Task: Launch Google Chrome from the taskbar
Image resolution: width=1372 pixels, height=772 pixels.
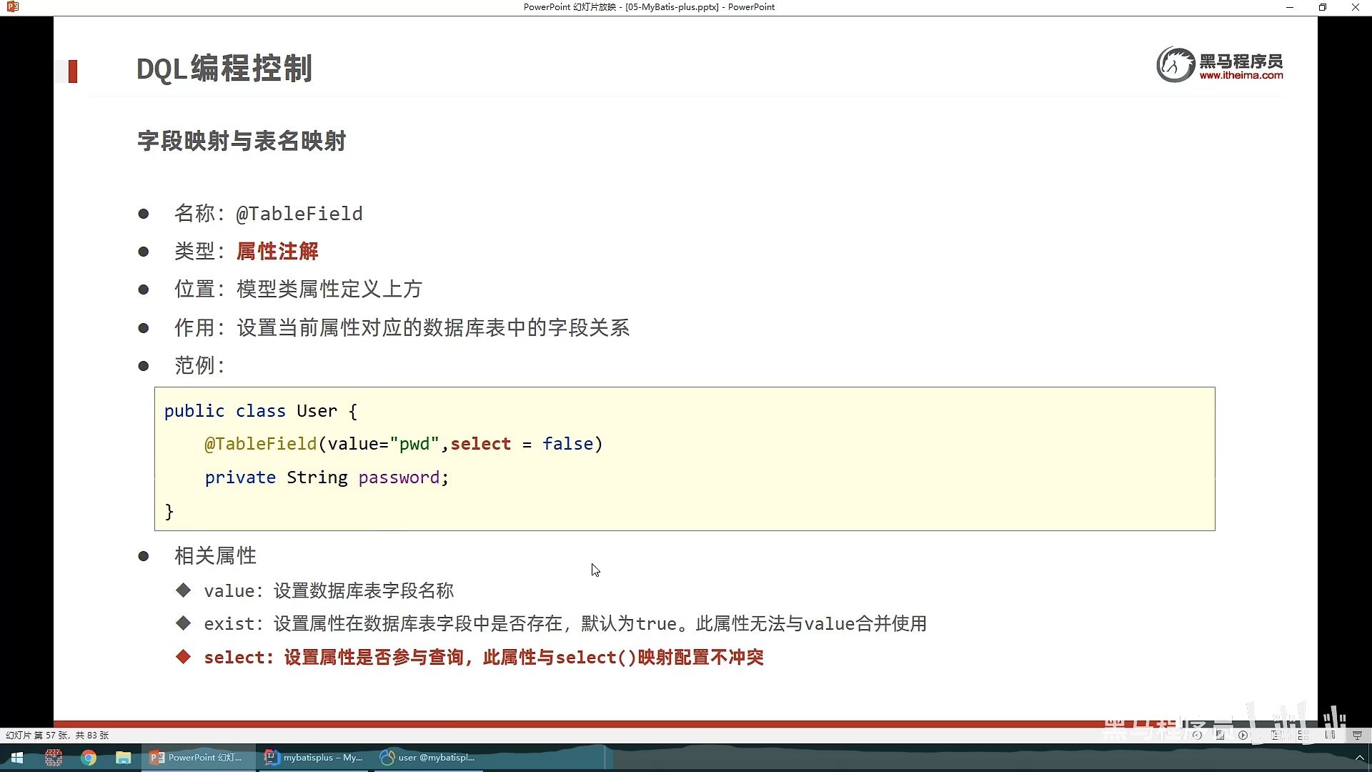Action: coord(89,758)
